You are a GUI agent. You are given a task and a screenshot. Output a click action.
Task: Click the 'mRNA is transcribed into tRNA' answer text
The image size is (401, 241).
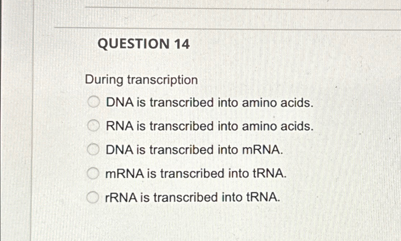tap(195, 174)
